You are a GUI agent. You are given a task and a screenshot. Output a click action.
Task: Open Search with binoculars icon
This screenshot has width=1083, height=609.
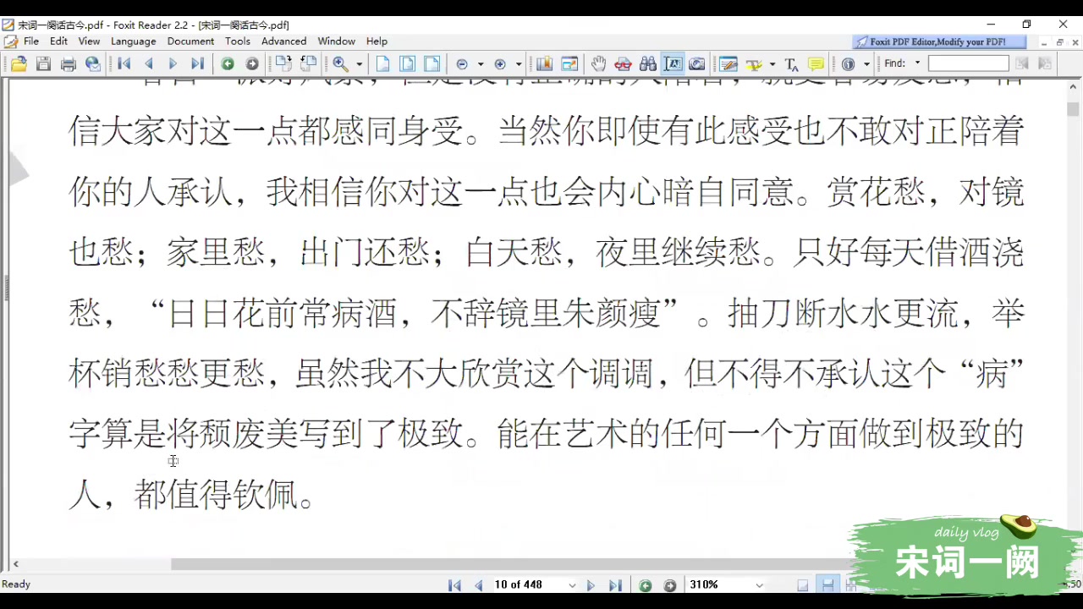tap(648, 63)
